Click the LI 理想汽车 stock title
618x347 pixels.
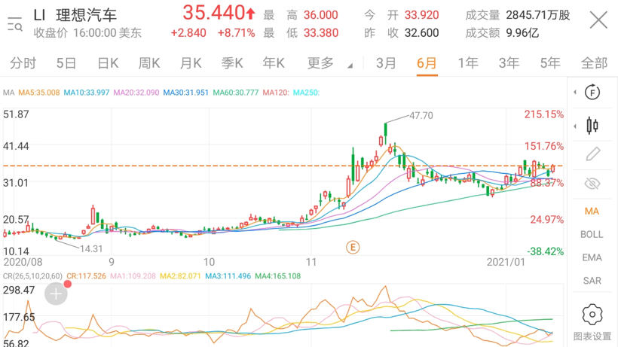coord(75,15)
